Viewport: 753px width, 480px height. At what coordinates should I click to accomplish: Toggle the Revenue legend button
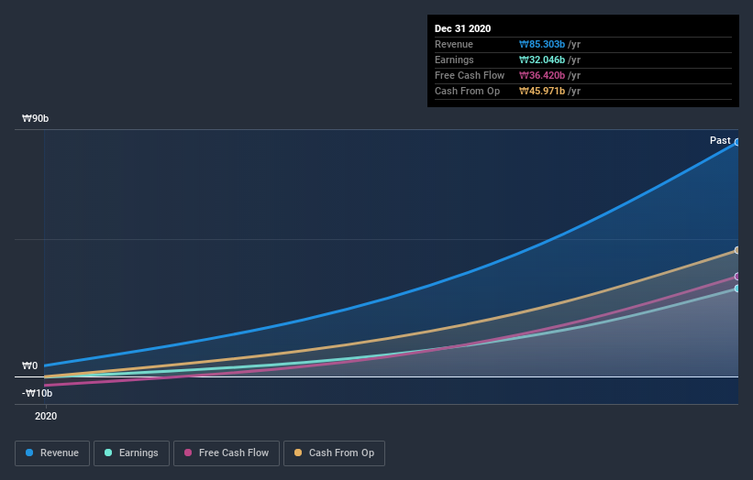pos(52,453)
